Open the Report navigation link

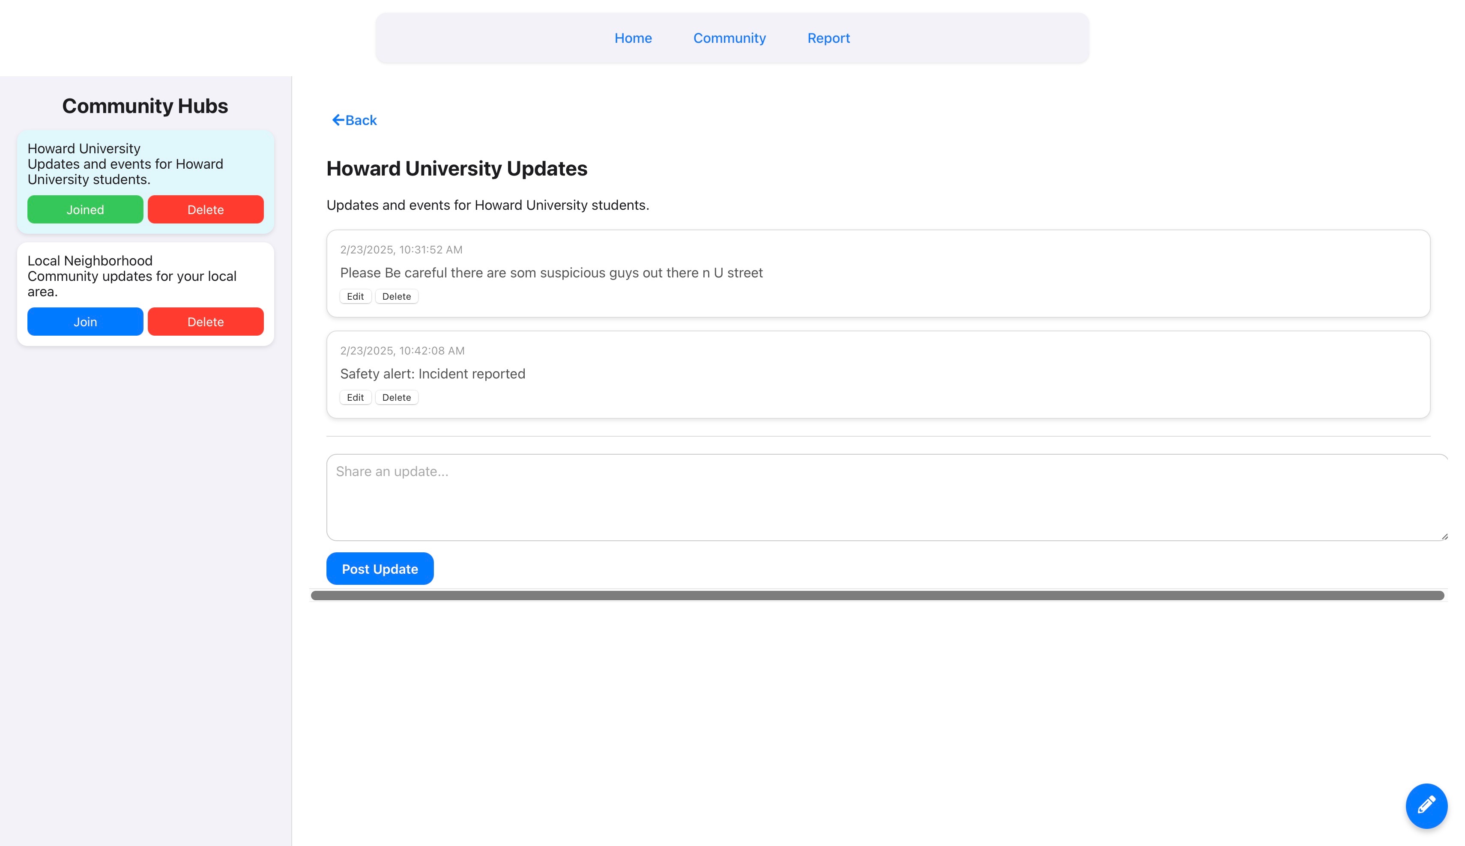point(828,39)
